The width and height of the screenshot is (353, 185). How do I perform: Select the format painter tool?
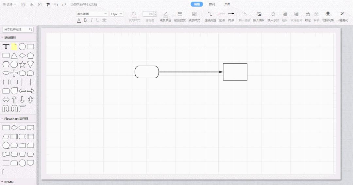pyautogui.click(x=48, y=5)
